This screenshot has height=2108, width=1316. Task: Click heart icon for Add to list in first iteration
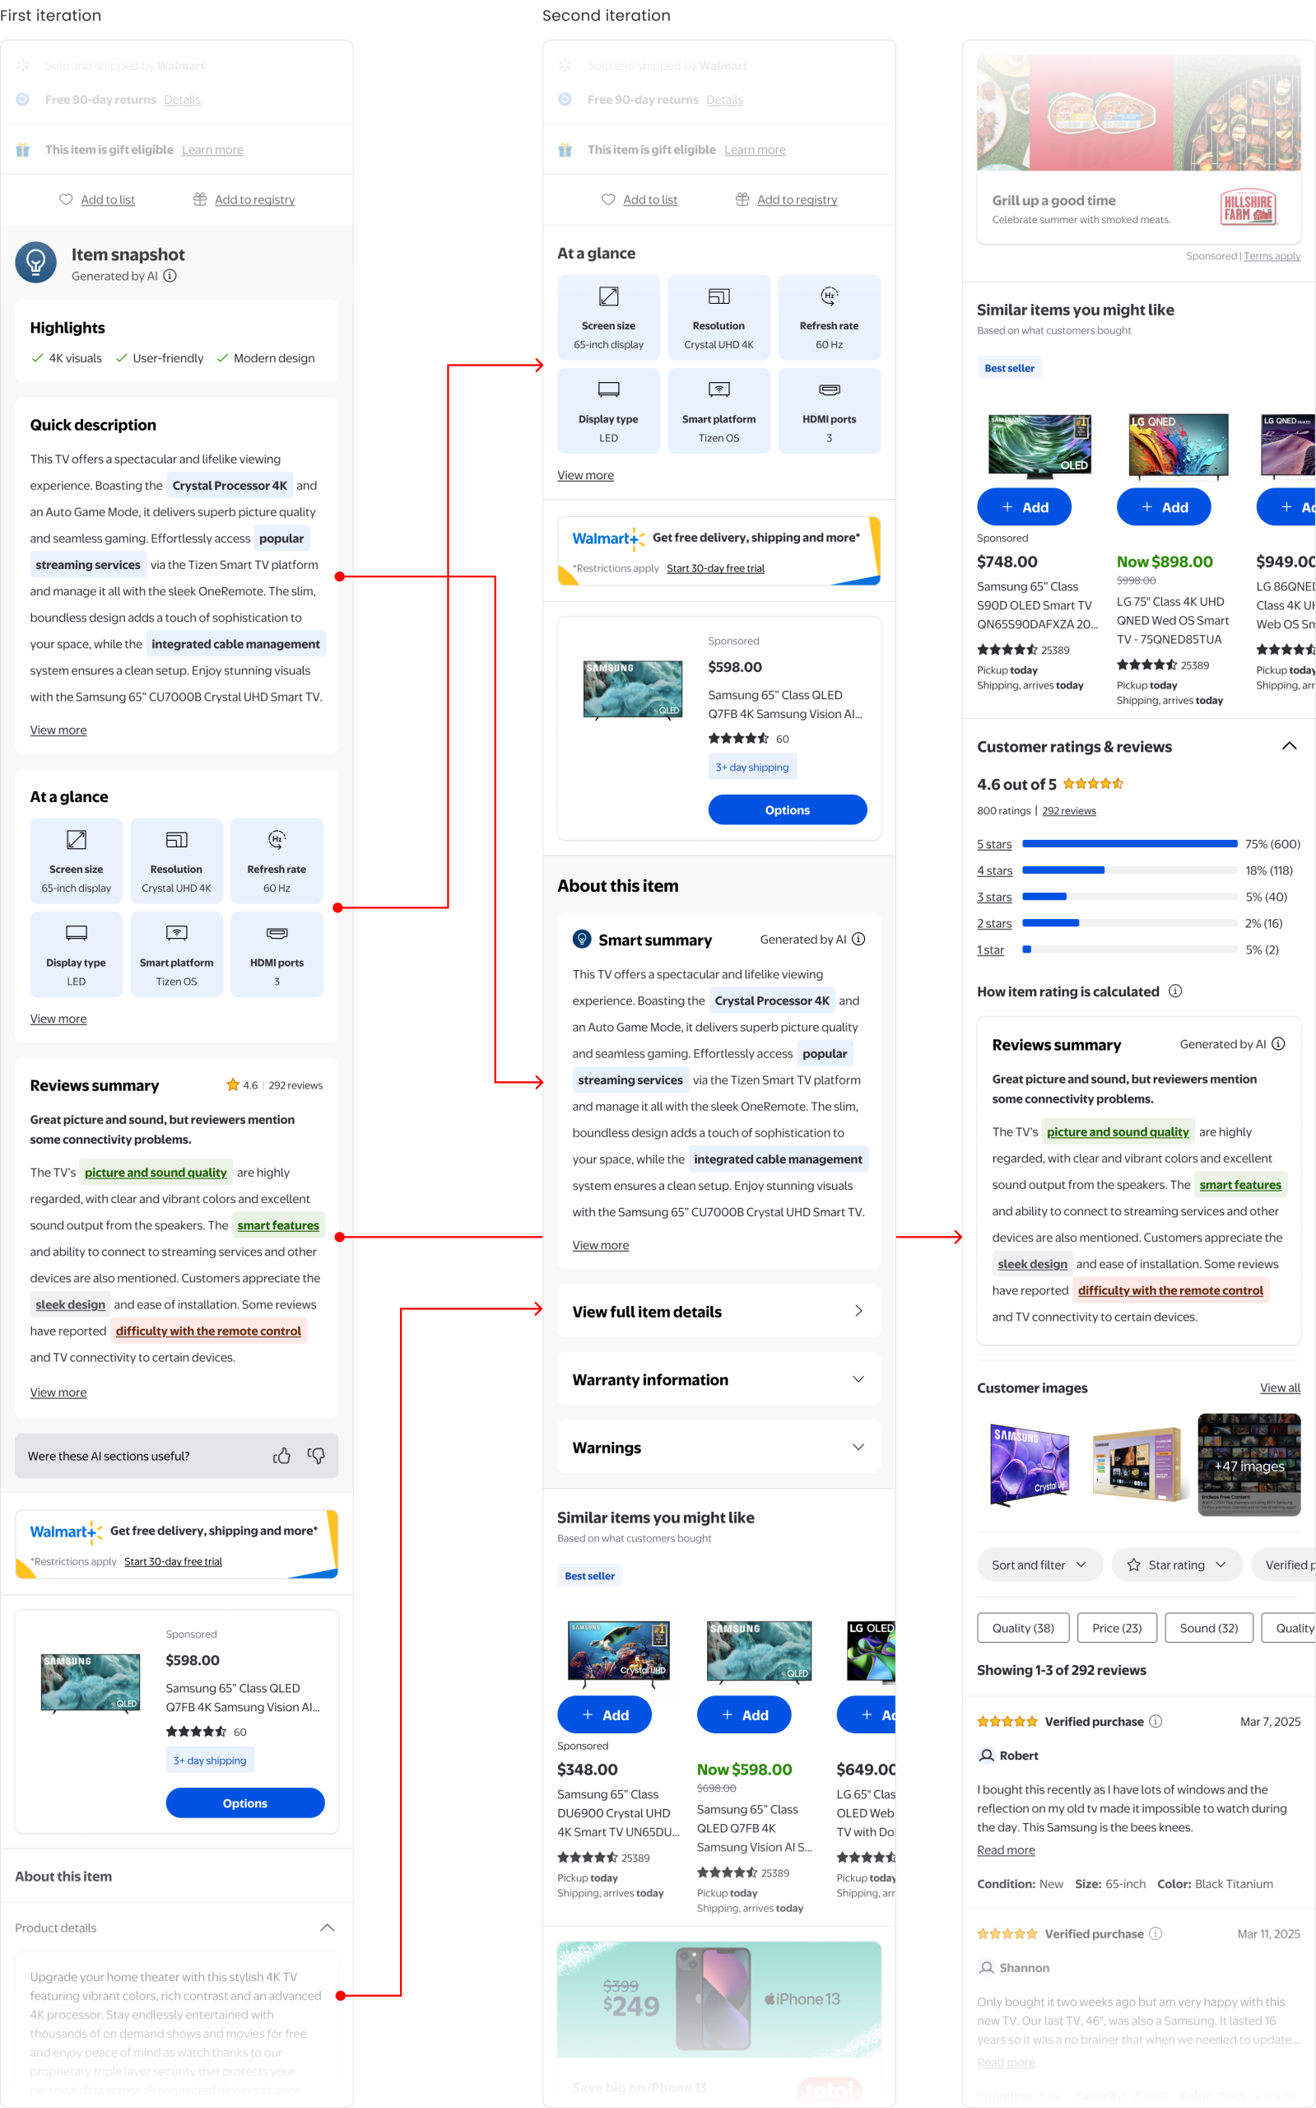(66, 199)
